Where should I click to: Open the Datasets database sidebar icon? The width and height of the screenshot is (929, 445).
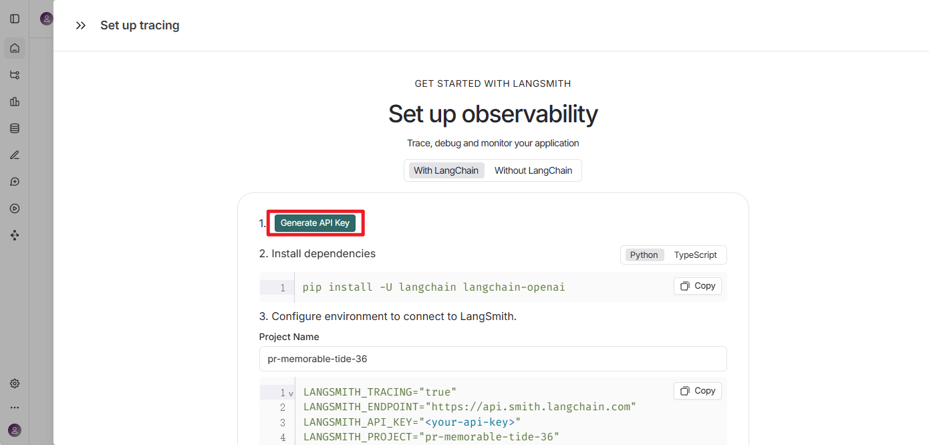15,128
